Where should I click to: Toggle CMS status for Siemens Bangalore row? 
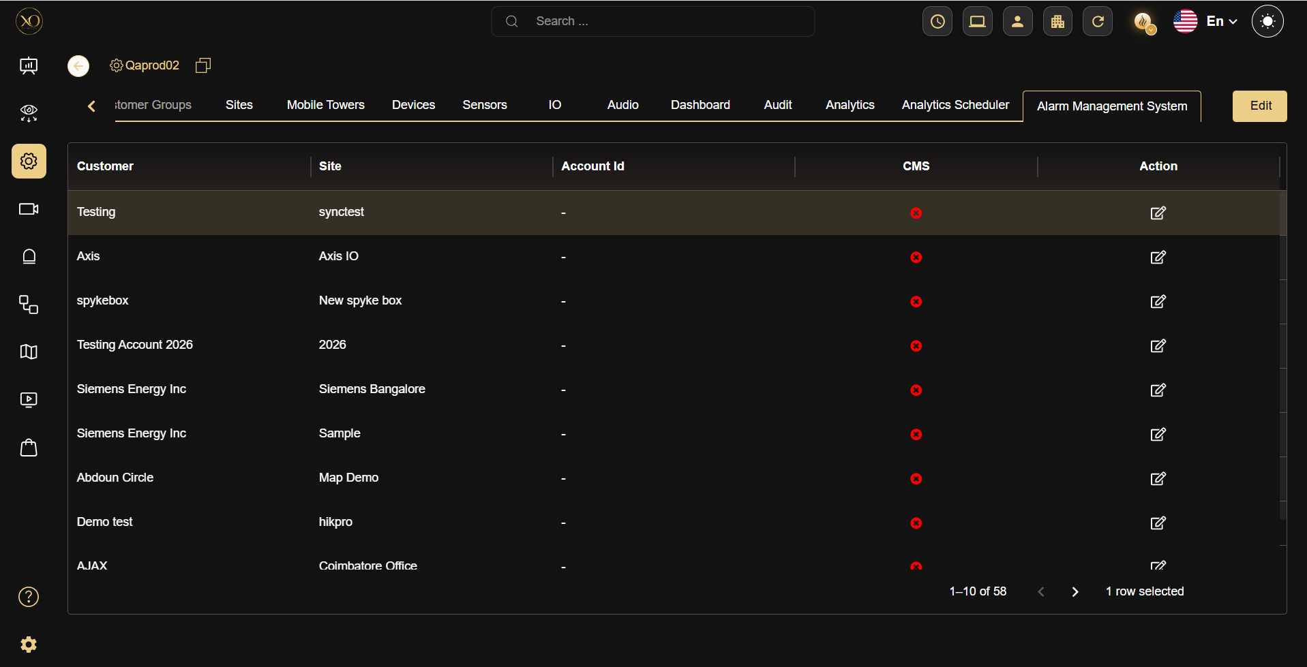click(x=916, y=390)
